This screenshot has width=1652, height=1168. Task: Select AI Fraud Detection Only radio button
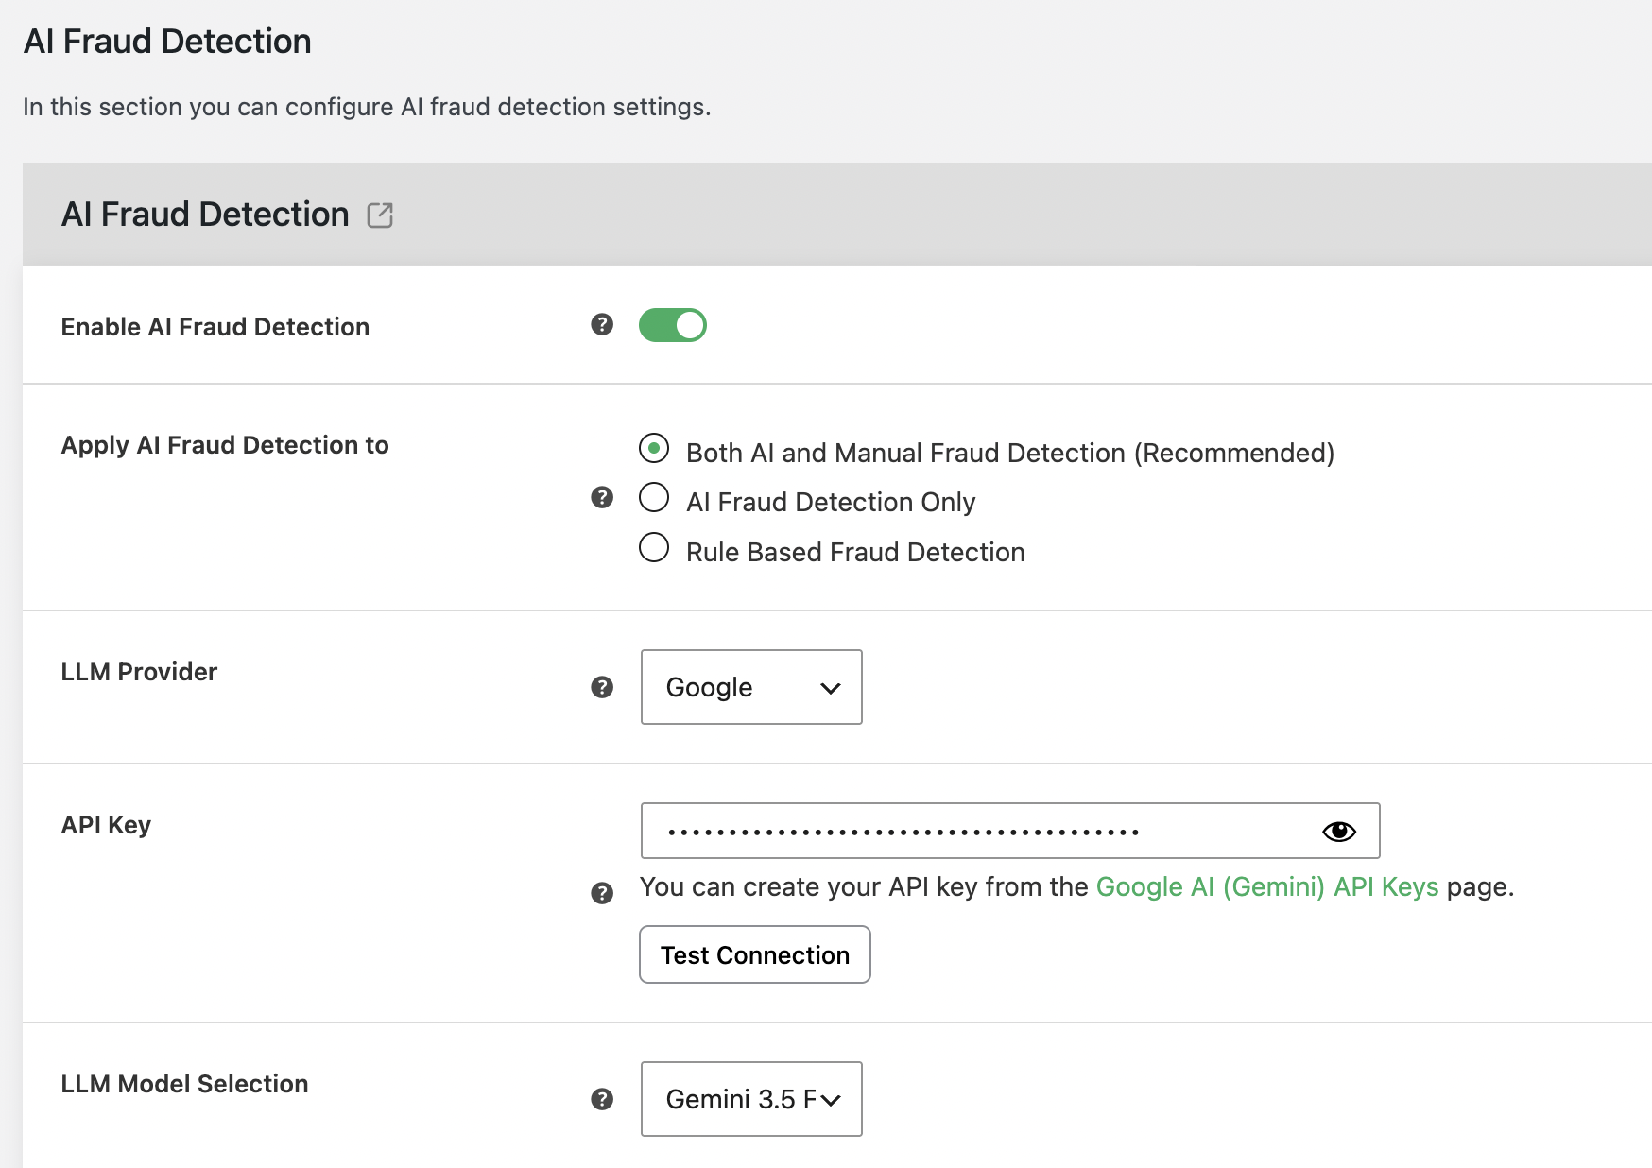654,497
